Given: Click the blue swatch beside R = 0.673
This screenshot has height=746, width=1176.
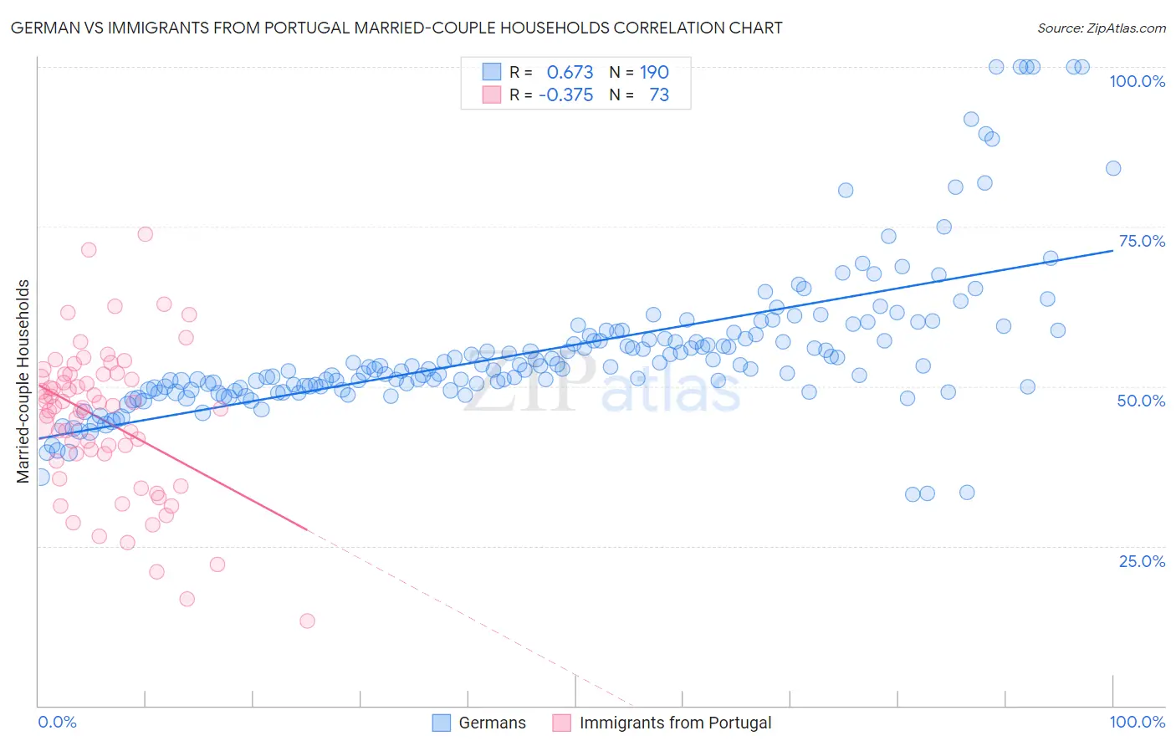Looking at the screenshot, I should [492, 72].
